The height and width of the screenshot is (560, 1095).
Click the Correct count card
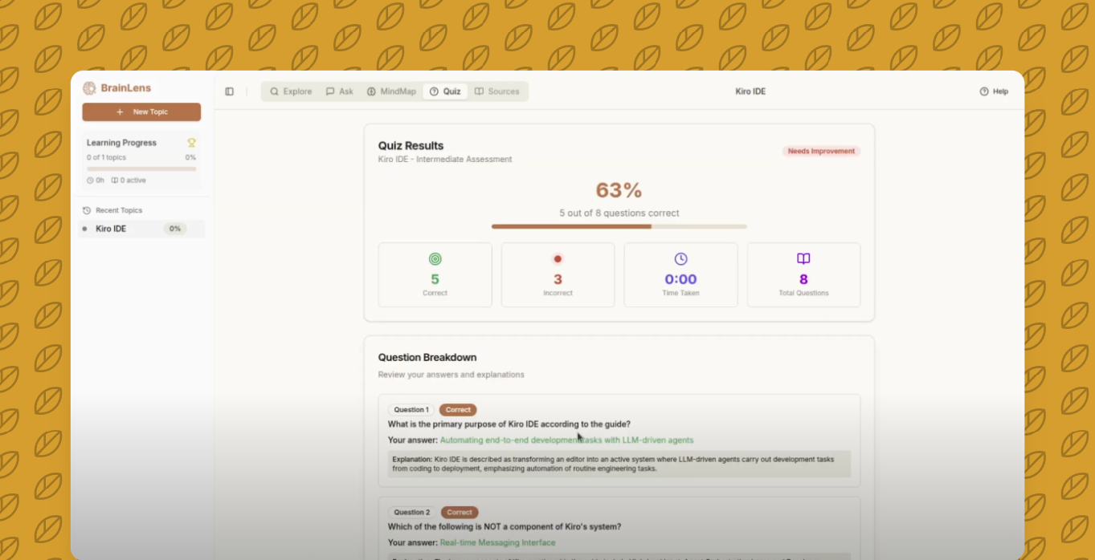tap(435, 275)
